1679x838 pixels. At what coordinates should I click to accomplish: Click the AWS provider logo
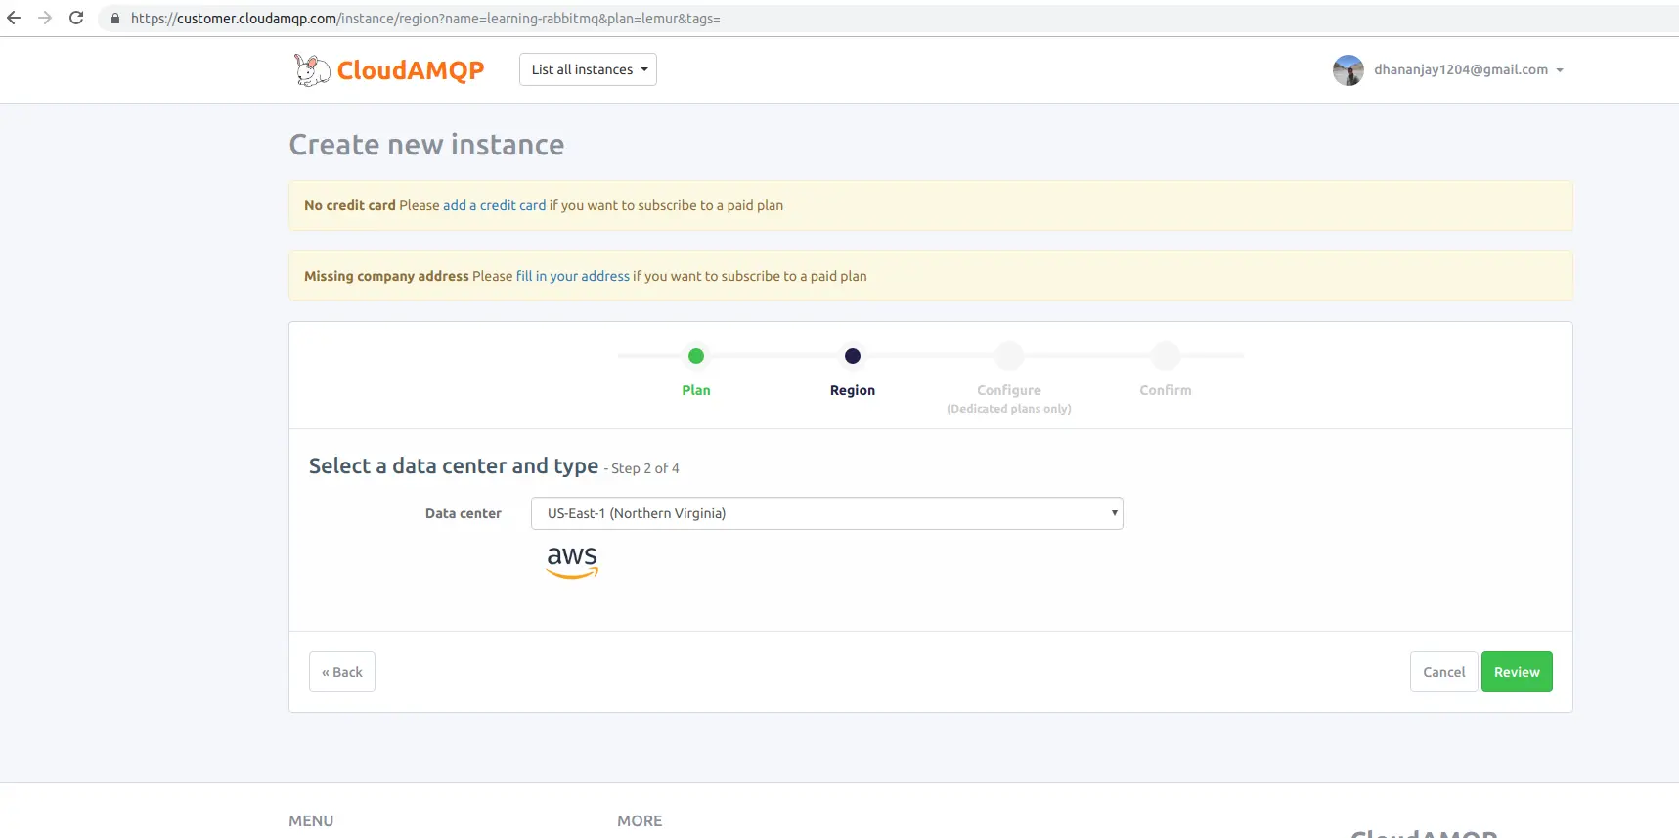coord(572,562)
